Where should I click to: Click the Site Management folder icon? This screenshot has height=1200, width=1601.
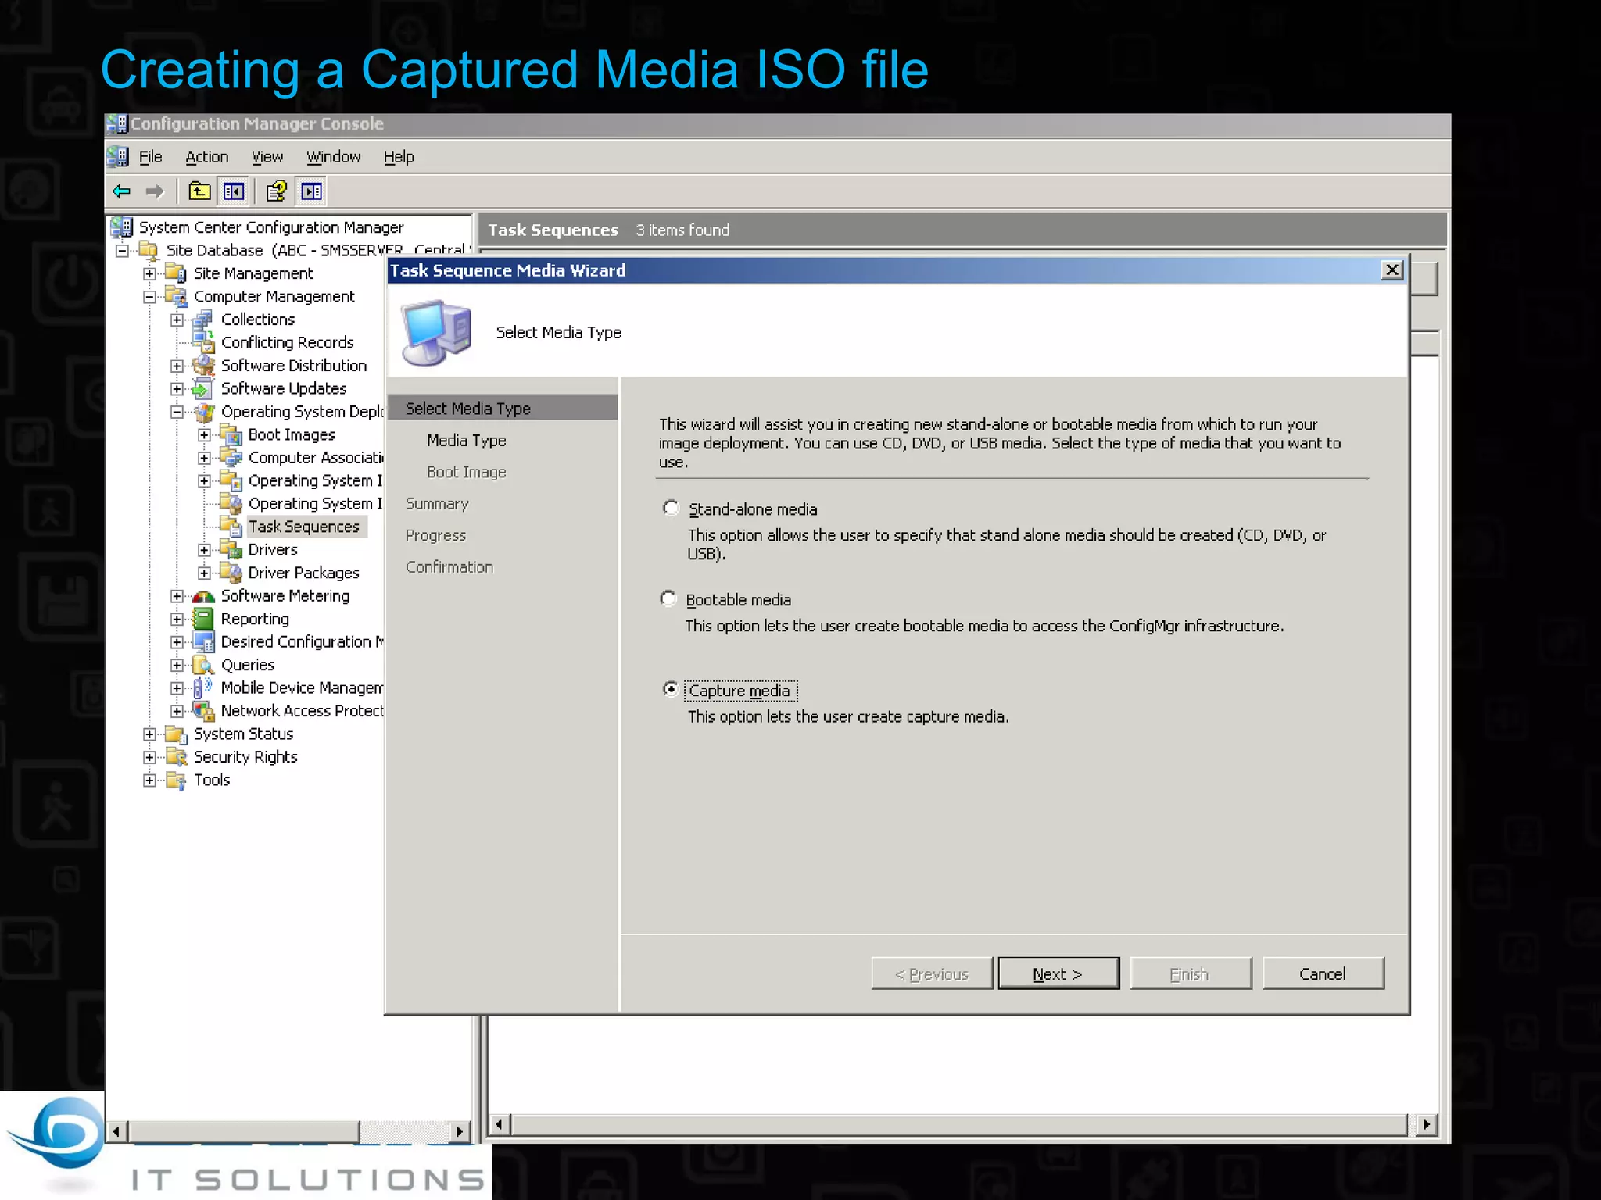(175, 273)
